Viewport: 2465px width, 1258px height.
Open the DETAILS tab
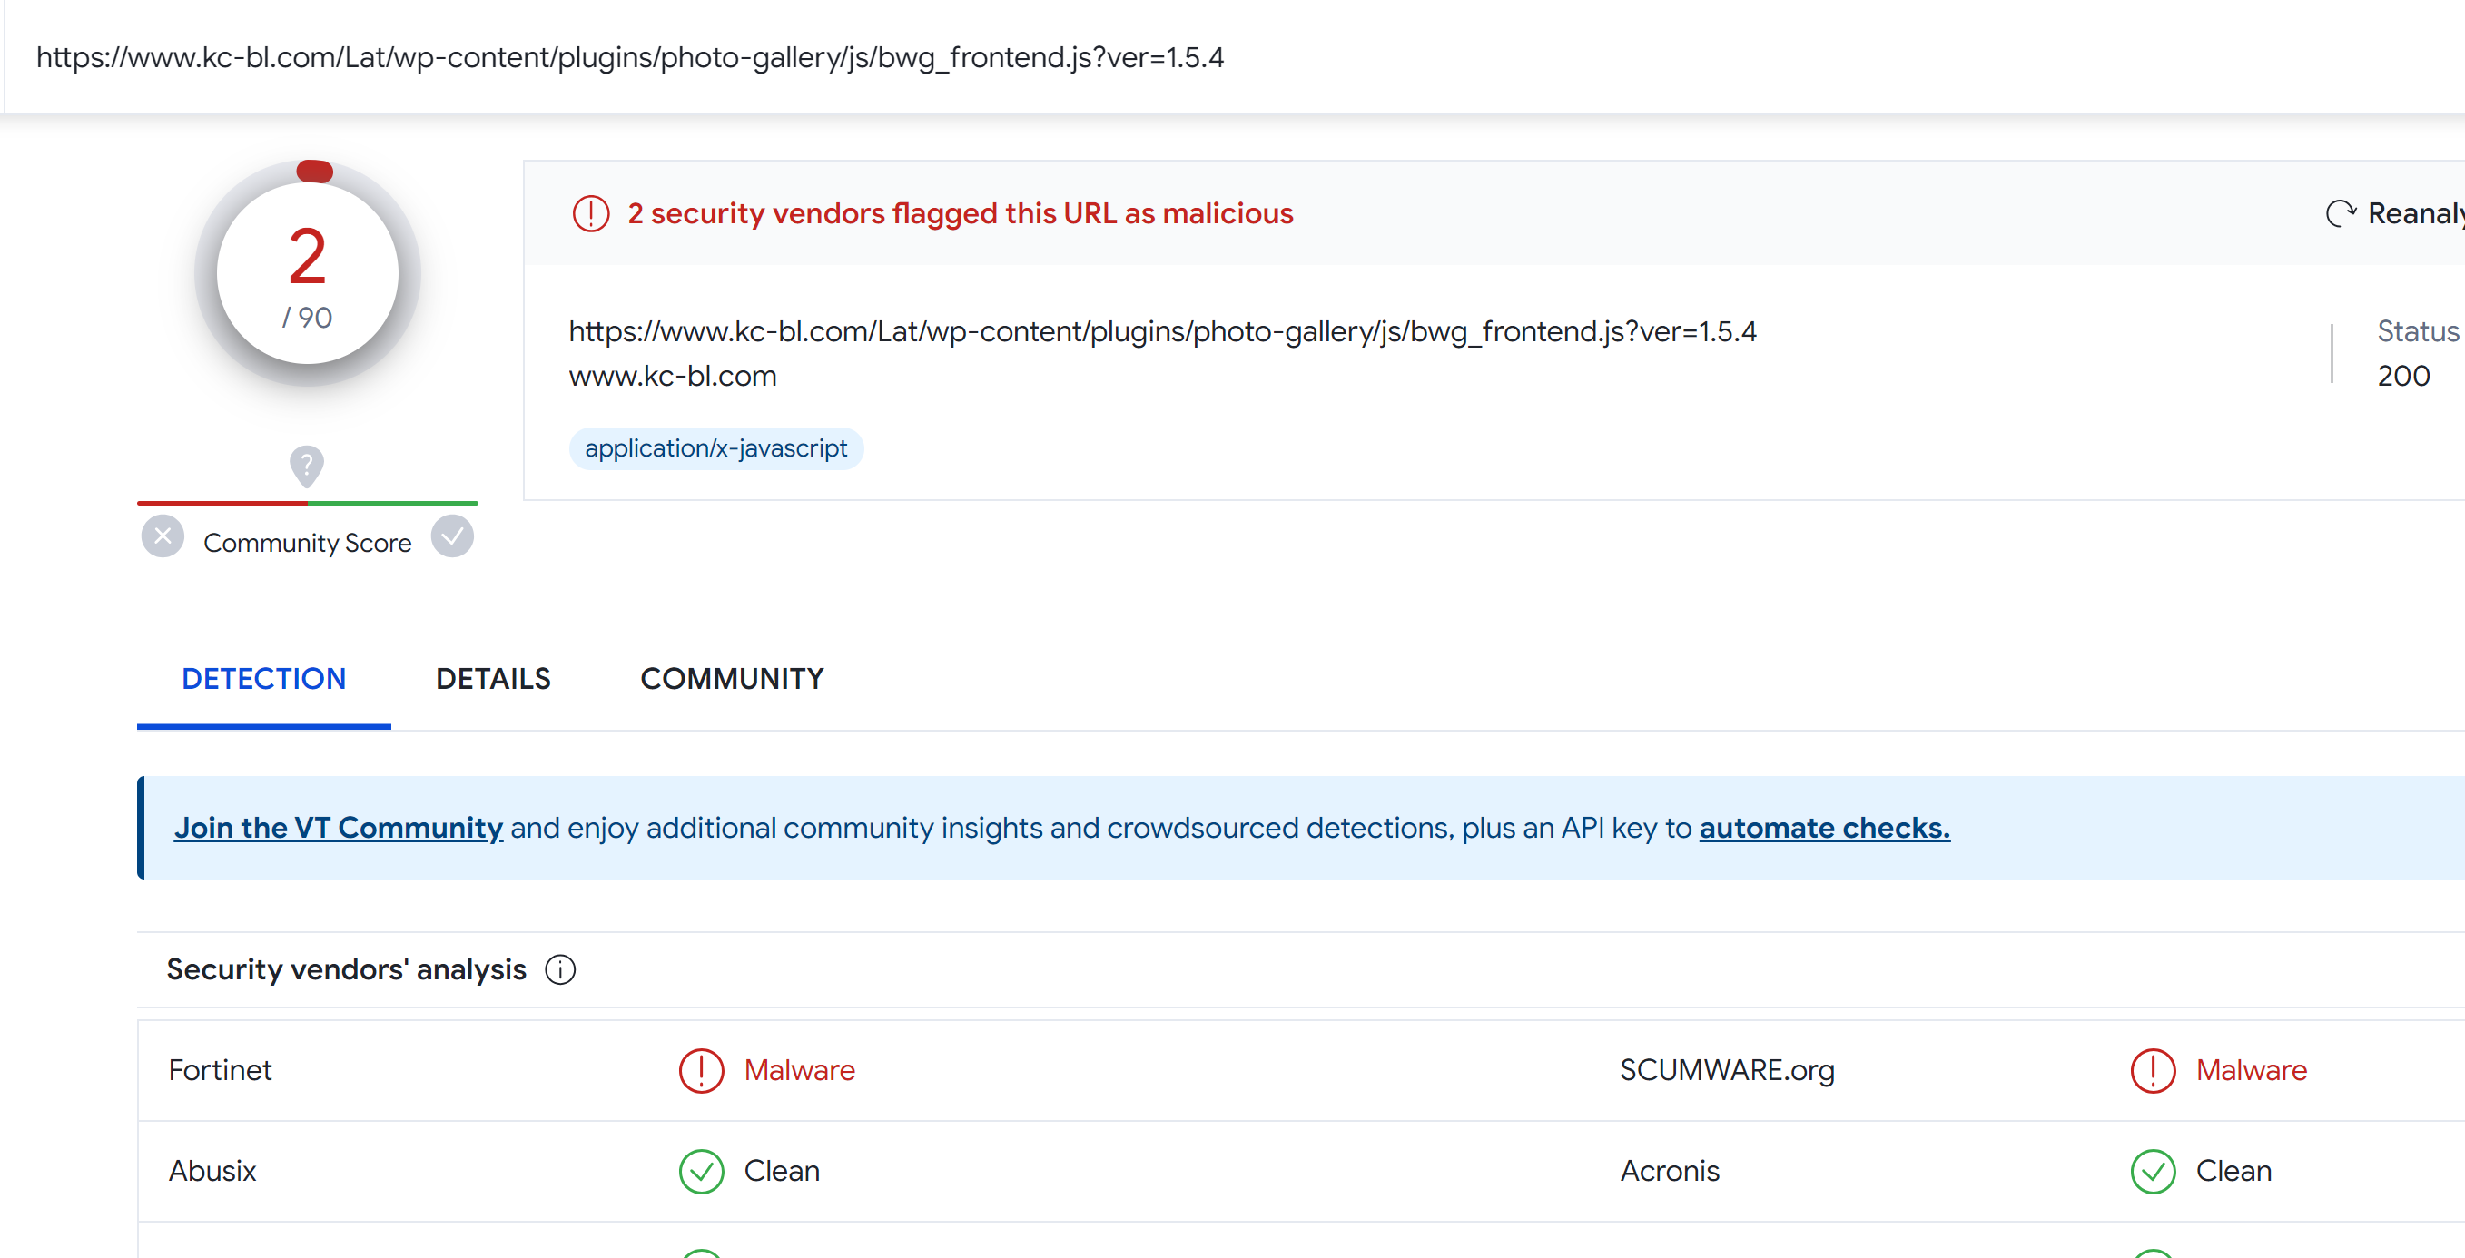point(493,679)
